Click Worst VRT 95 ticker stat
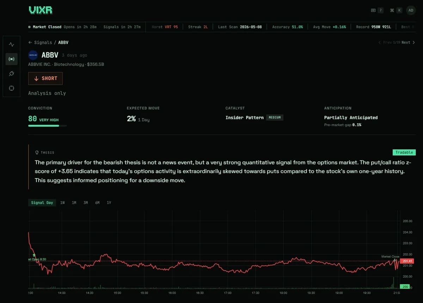The image size is (423, 303). pyautogui.click(x=165, y=27)
